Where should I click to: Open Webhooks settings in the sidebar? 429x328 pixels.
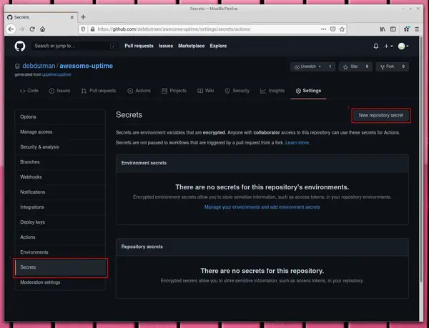click(31, 177)
